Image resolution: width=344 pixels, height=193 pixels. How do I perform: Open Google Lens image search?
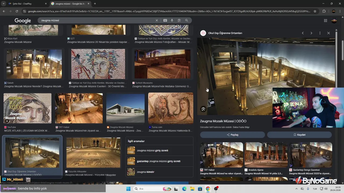(179, 20)
